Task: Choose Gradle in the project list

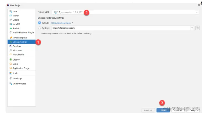Action: pyautogui.click(x=16, y=20)
